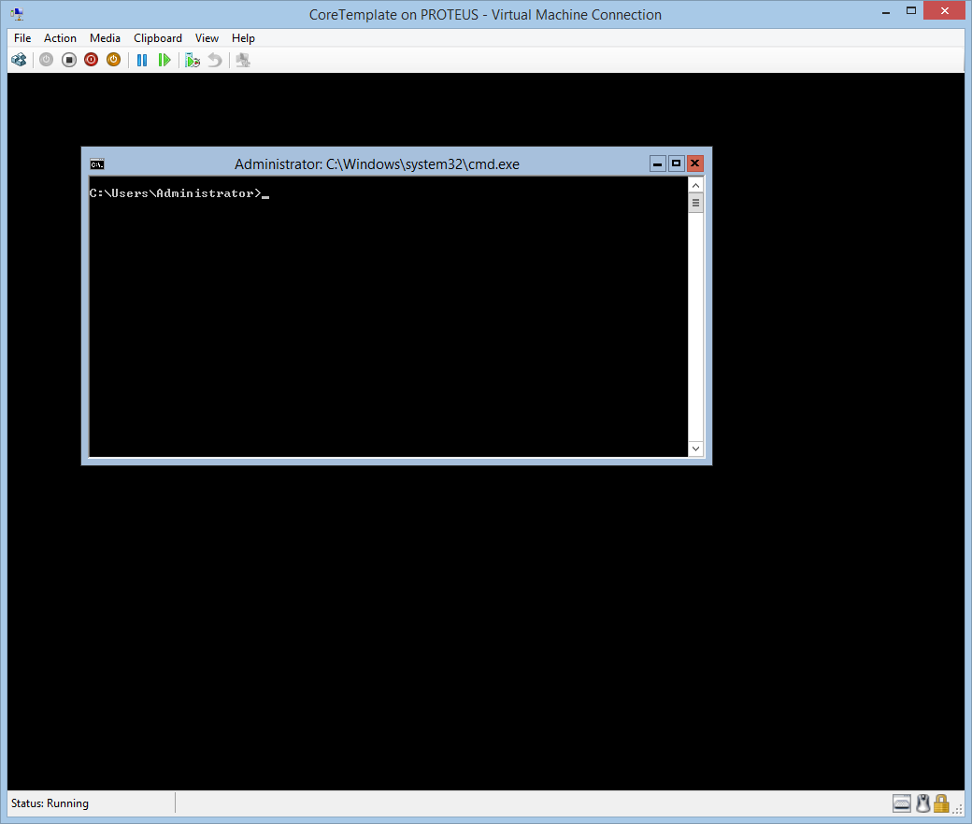Open the Clipboard menu

click(x=158, y=38)
